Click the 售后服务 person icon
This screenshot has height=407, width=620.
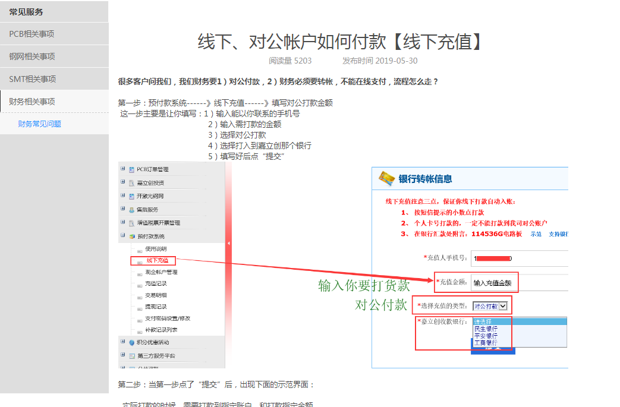(x=131, y=209)
